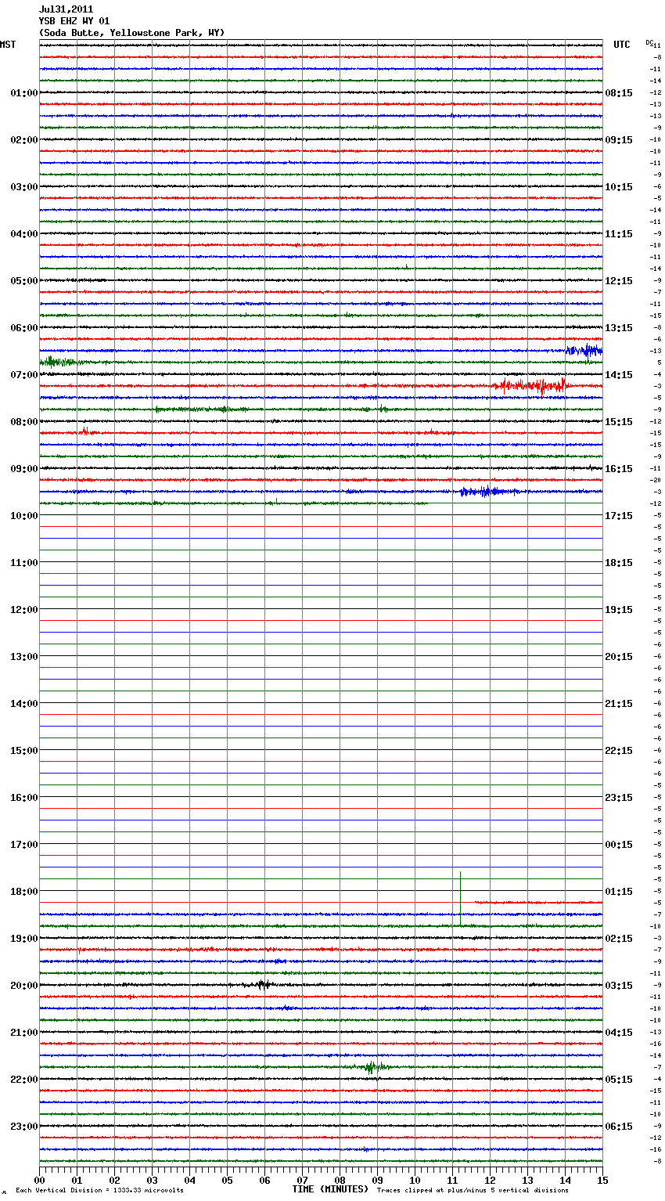Click the MST timezone header
The height and width of the screenshot is (1201, 665).
[x=8, y=45]
